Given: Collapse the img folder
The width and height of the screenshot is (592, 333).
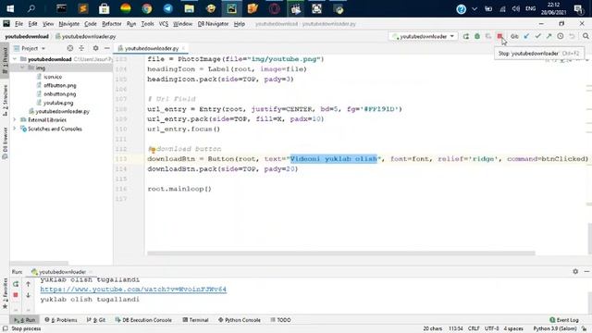Looking at the screenshot, I should (x=22, y=68).
